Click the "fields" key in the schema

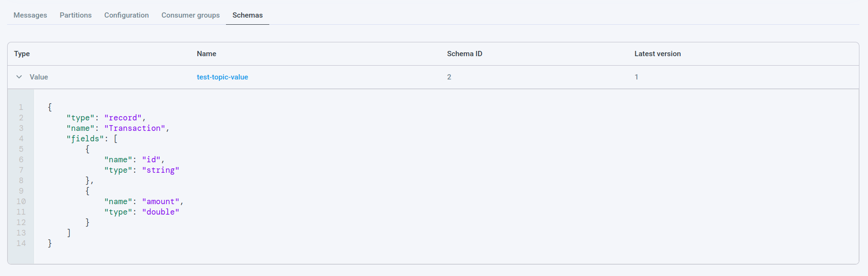[x=85, y=138]
